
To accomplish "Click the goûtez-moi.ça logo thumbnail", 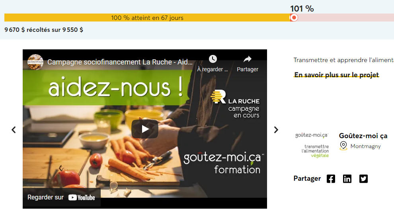I will [312, 145].
